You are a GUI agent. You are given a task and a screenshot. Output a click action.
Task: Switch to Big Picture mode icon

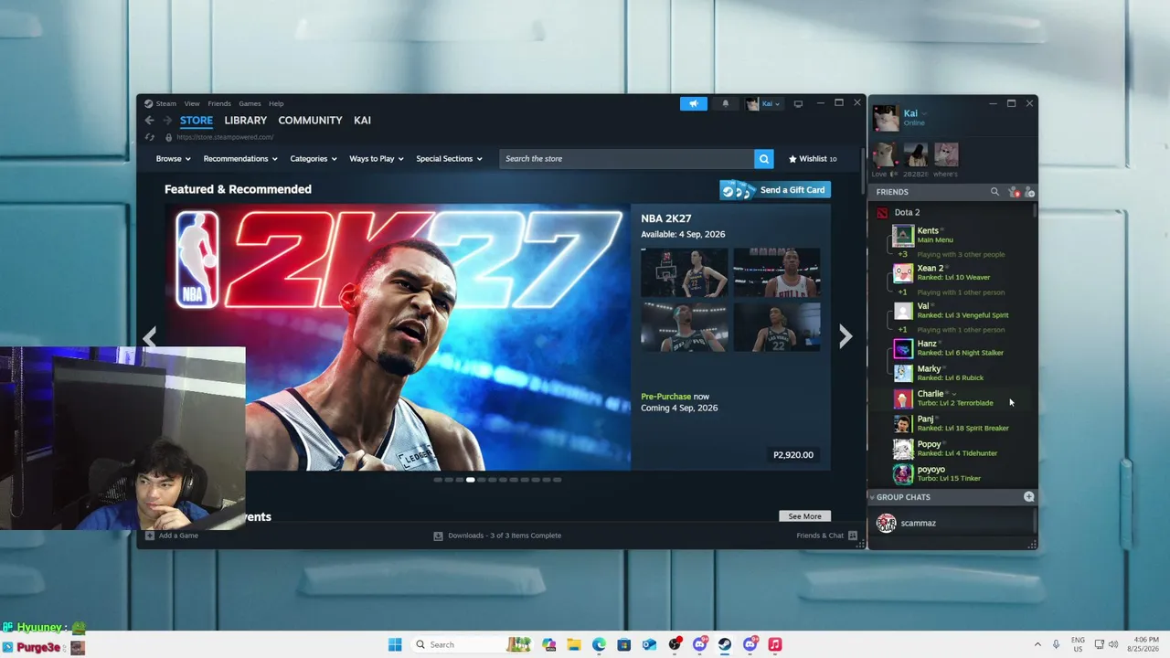(798, 103)
